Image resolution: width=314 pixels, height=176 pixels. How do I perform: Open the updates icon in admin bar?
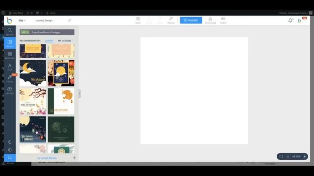pos(29,13)
